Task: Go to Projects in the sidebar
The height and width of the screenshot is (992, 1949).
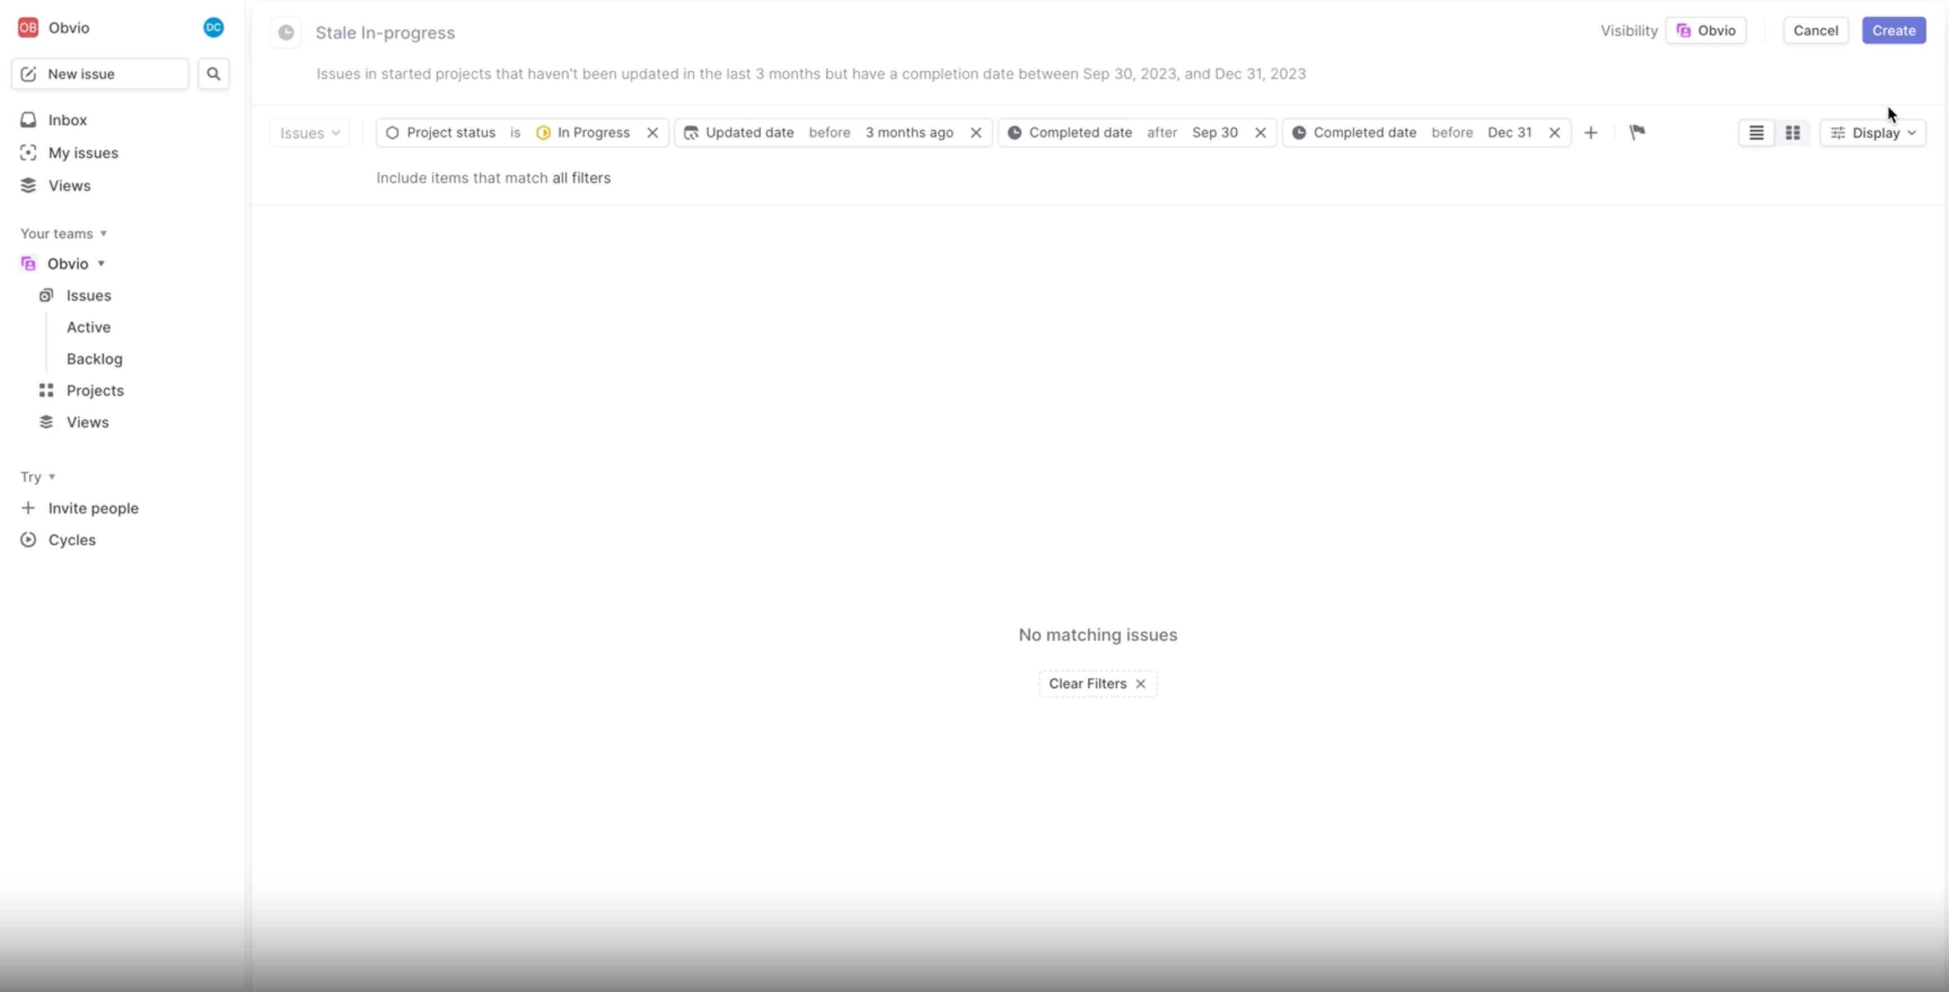Action: click(95, 391)
